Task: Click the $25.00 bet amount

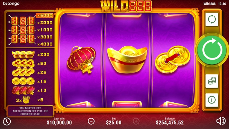Action: point(114,122)
